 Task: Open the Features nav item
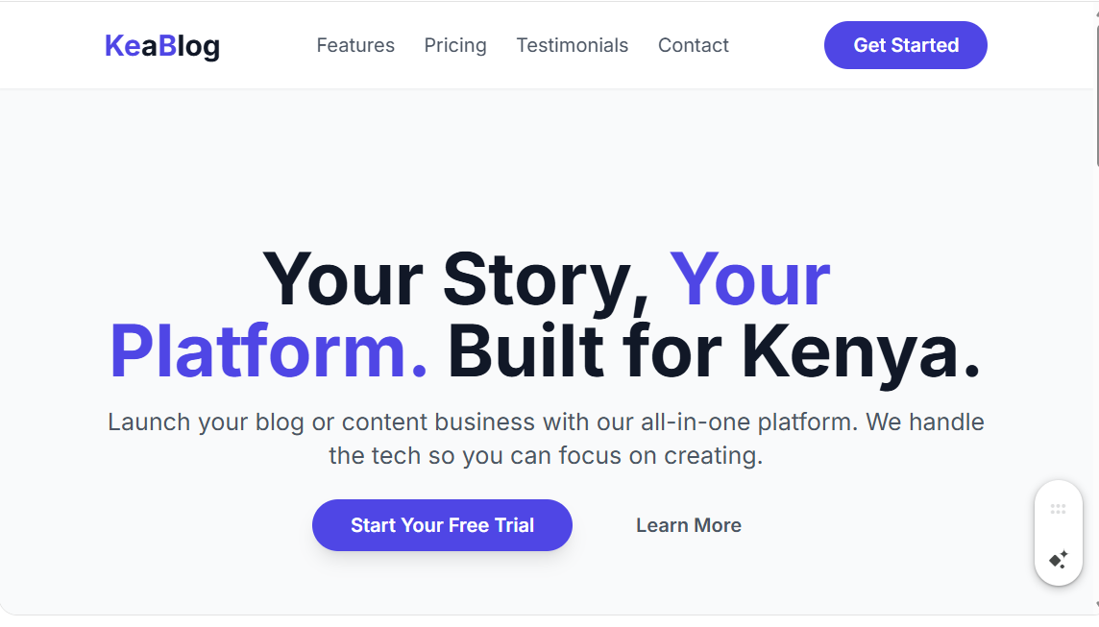coord(355,45)
